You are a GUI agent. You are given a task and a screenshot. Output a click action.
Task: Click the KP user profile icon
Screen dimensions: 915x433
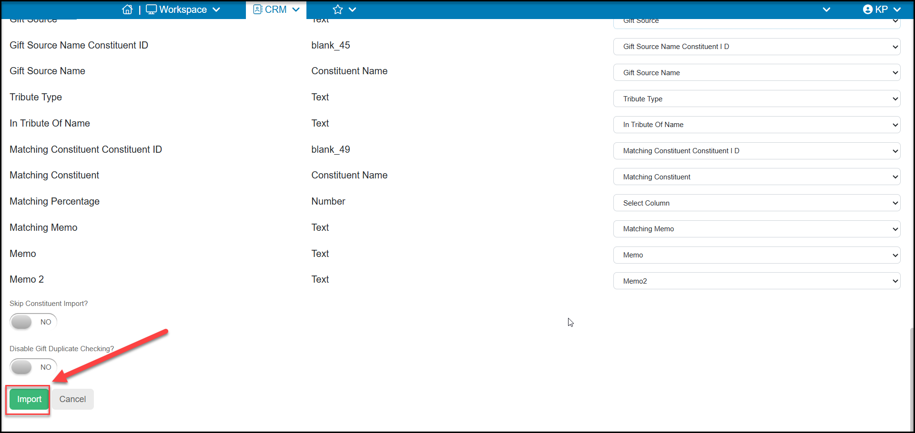(868, 10)
